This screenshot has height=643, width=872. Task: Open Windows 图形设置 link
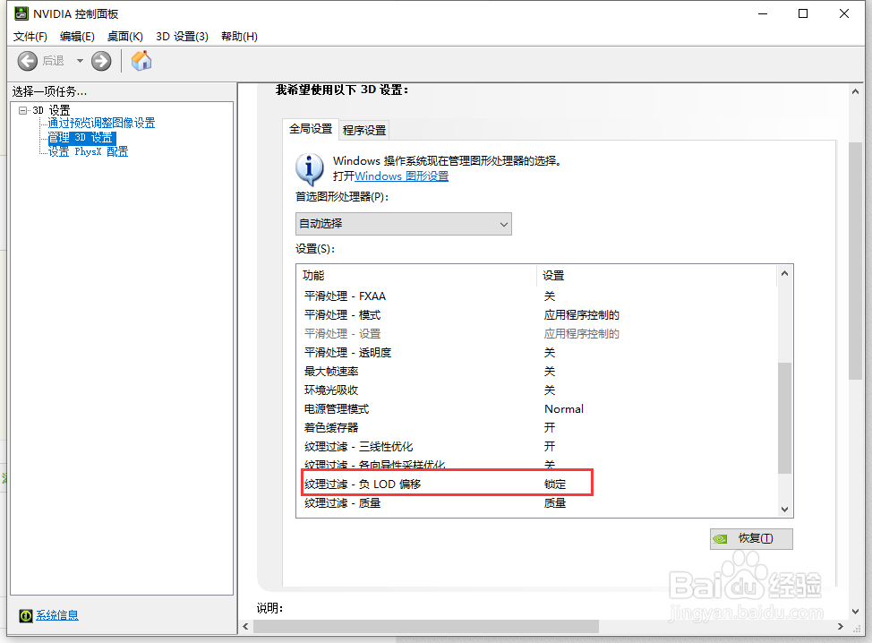(401, 176)
